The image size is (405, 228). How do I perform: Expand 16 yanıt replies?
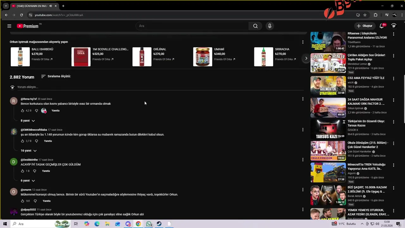pos(28,151)
